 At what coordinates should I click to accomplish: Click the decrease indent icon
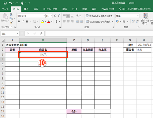[x=78, y=22]
